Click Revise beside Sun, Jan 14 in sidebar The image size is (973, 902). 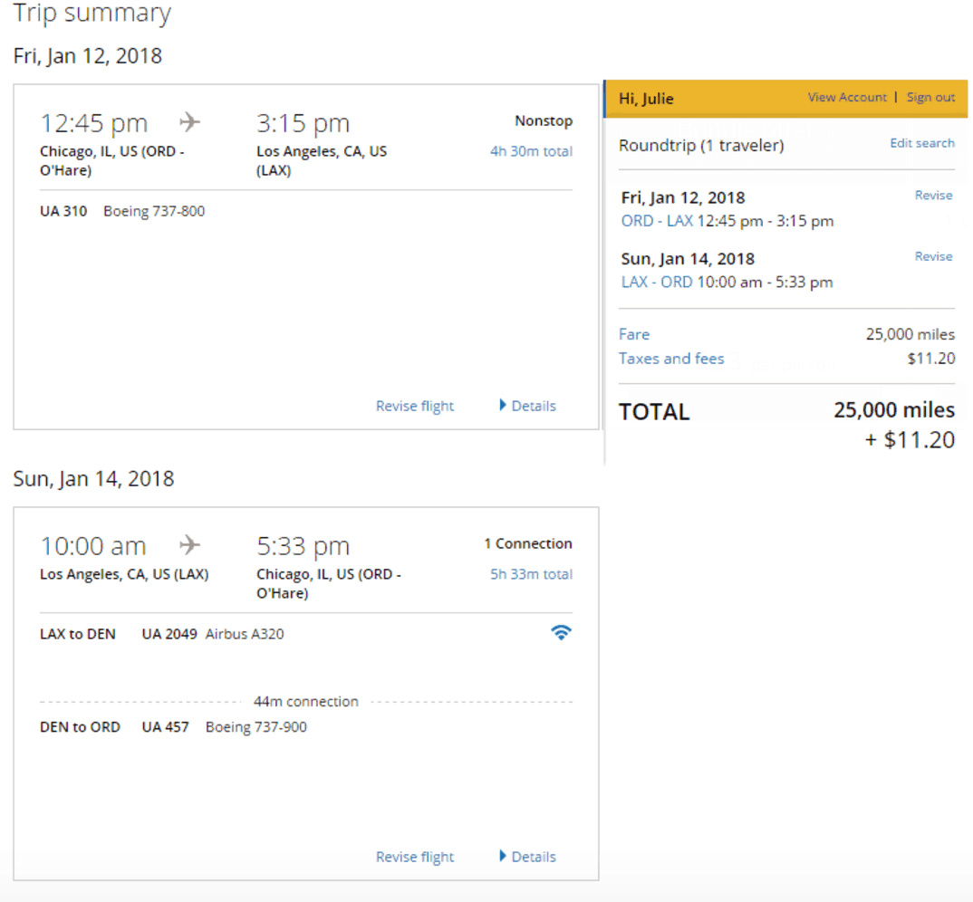click(x=933, y=257)
